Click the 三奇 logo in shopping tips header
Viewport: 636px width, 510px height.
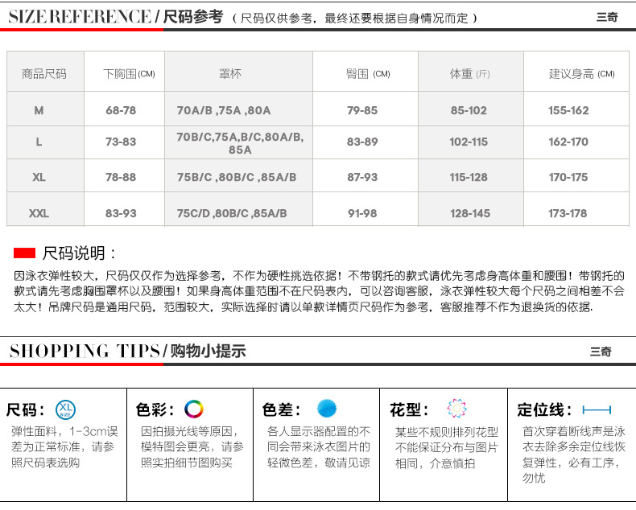point(601,352)
